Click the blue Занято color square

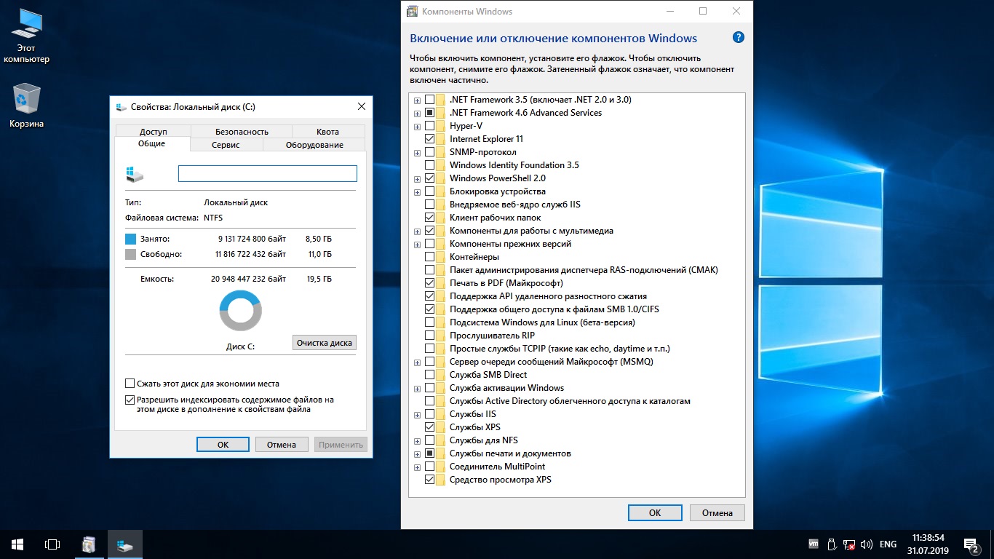(x=131, y=239)
